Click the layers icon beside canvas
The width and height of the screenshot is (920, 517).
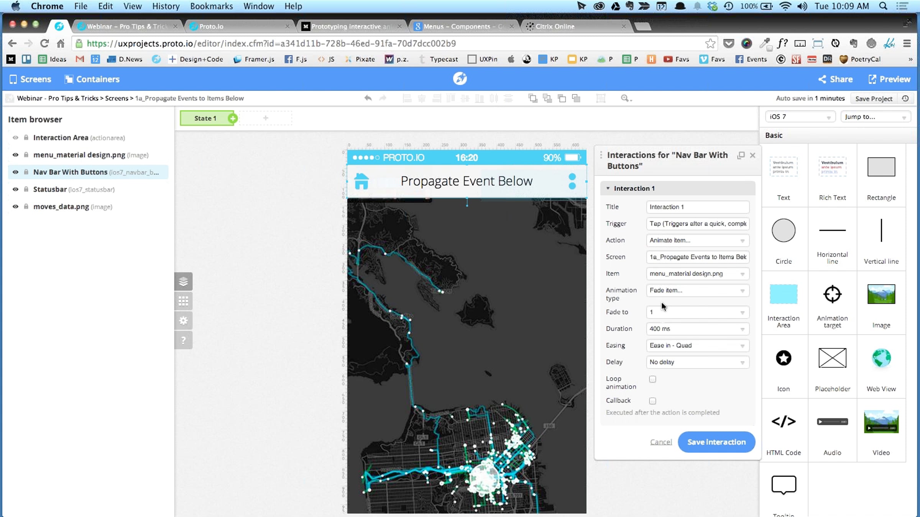183,282
